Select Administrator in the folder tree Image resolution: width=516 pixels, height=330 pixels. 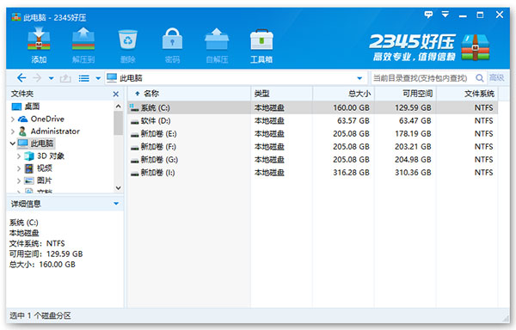(49, 131)
